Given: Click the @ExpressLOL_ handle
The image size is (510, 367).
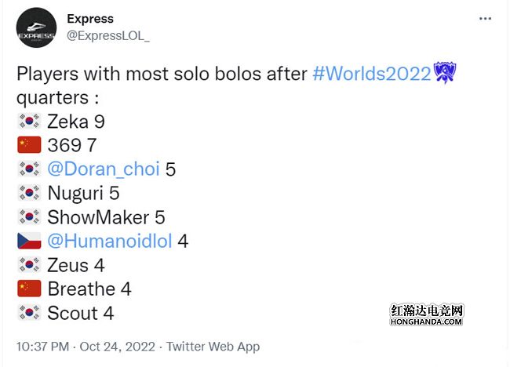Looking at the screenshot, I should (x=108, y=35).
